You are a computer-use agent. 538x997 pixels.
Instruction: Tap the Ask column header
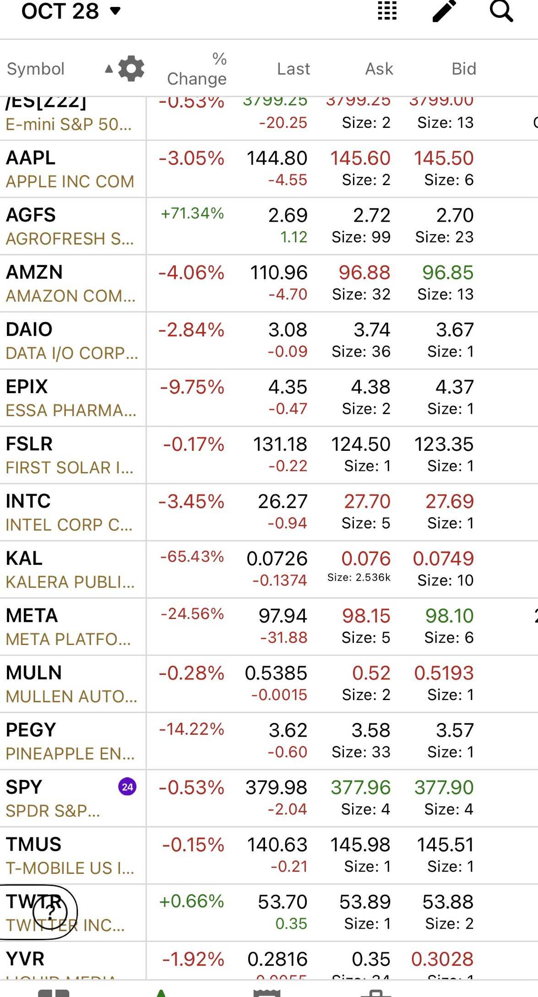tap(379, 69)
